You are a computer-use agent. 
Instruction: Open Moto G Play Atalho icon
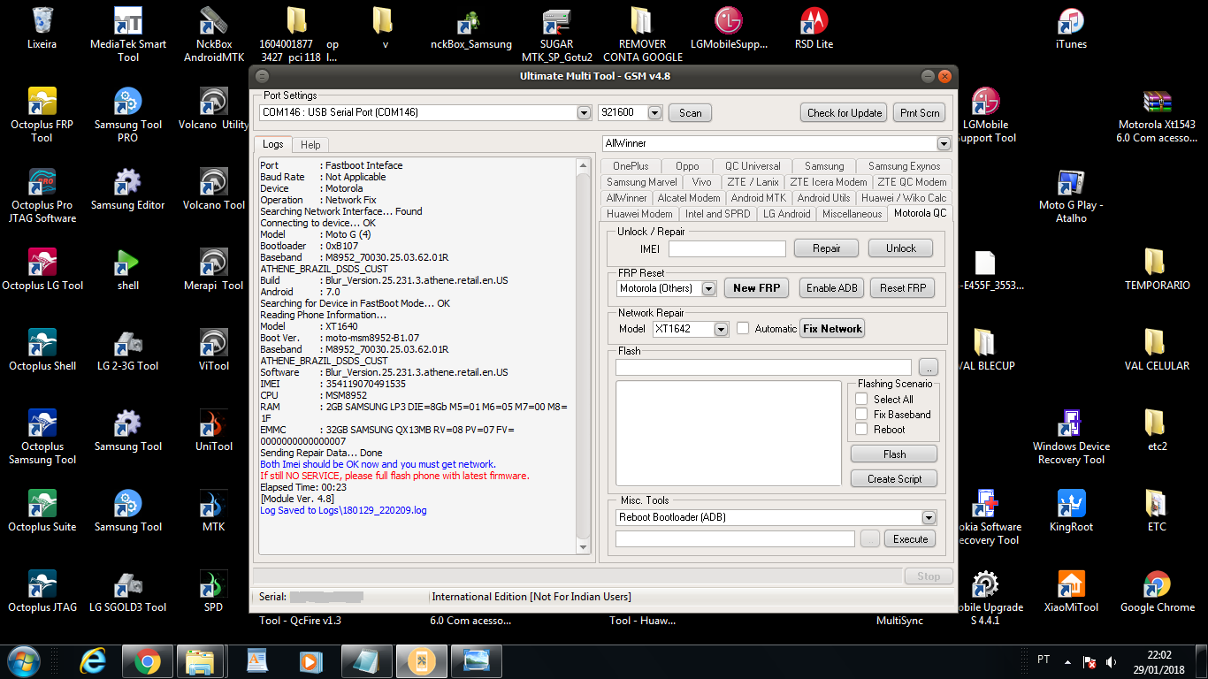[x=1071, y=195]
